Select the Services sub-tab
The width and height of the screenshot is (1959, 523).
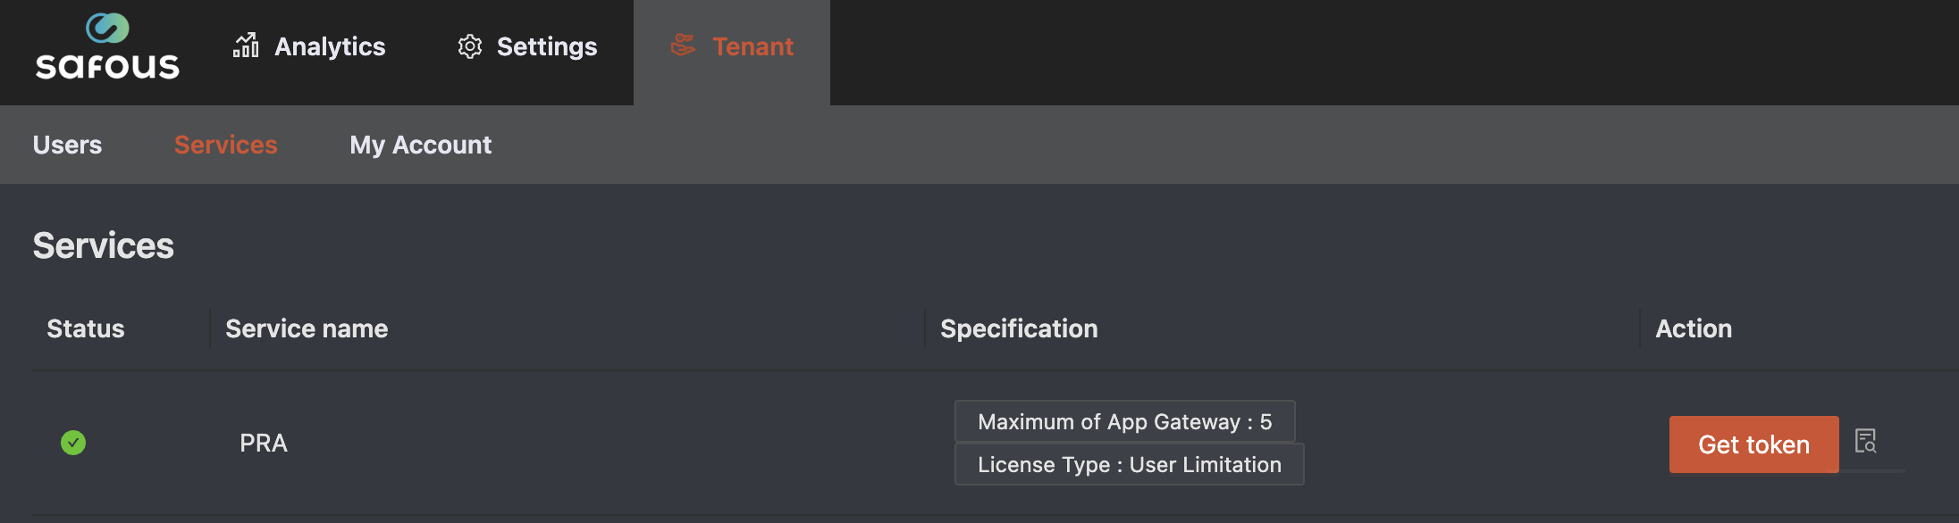(225, 145)
